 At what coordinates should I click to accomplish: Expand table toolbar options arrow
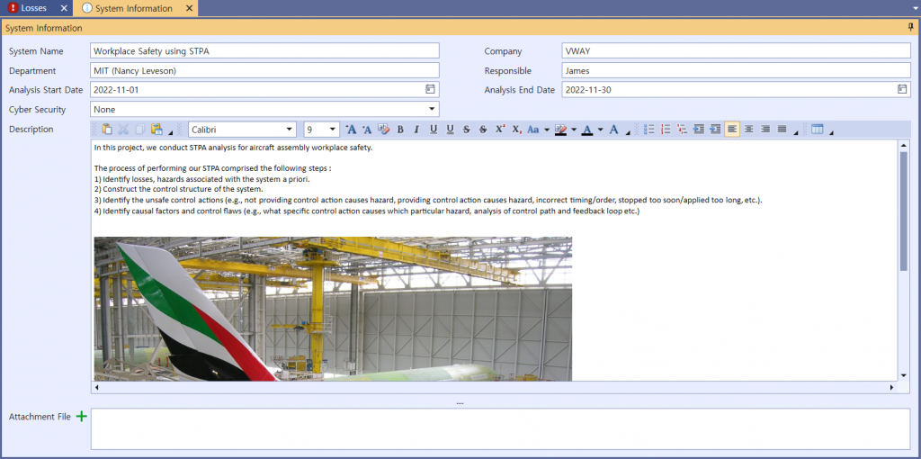click(x=831, y=132)
